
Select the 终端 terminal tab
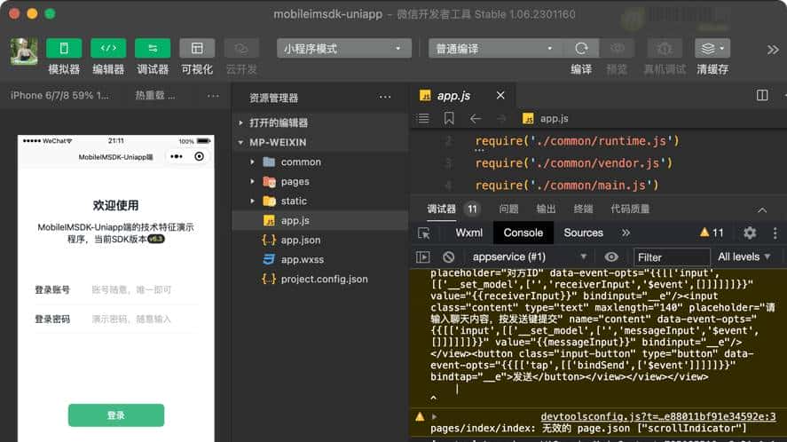583,209
